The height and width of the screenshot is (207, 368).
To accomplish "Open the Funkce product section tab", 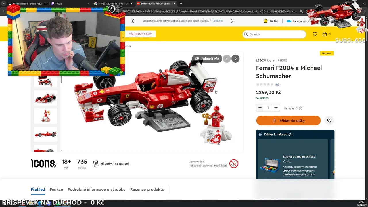I will (x=56, y=189).
